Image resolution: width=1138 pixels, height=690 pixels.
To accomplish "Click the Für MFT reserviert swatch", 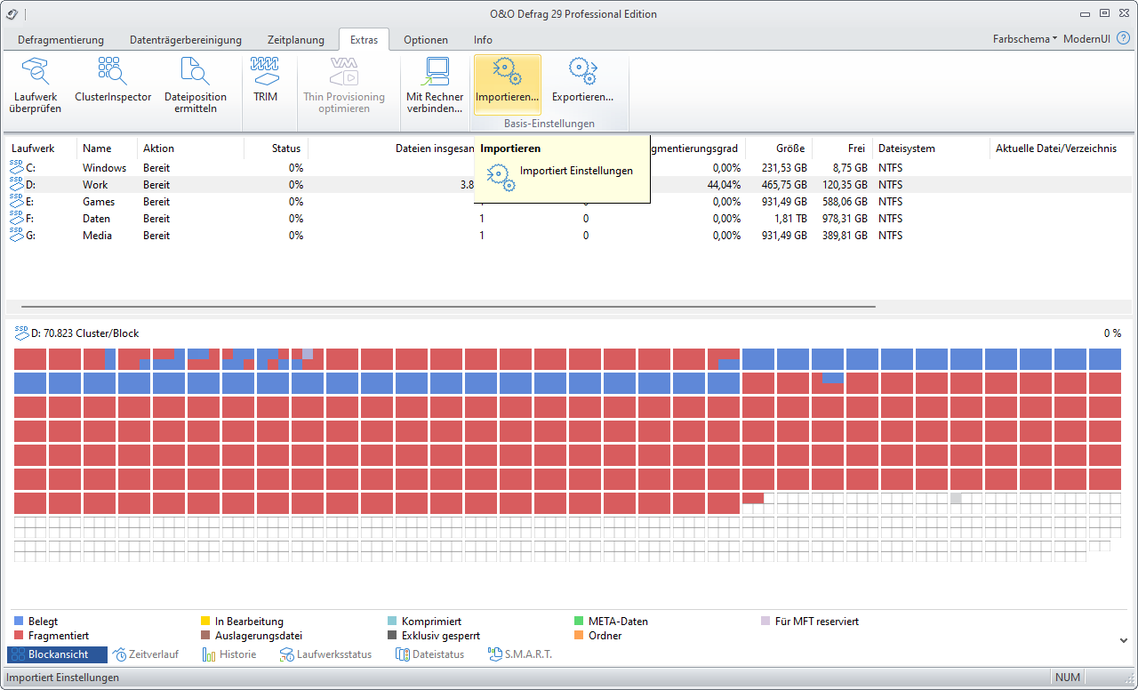I will coord(766,622).
